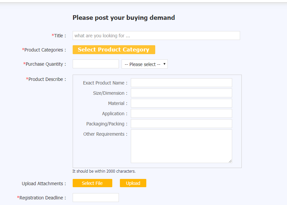Click the Purchase Quantity label text
Viewport: 287px width, 205px height.
click(x=45, y=64)
